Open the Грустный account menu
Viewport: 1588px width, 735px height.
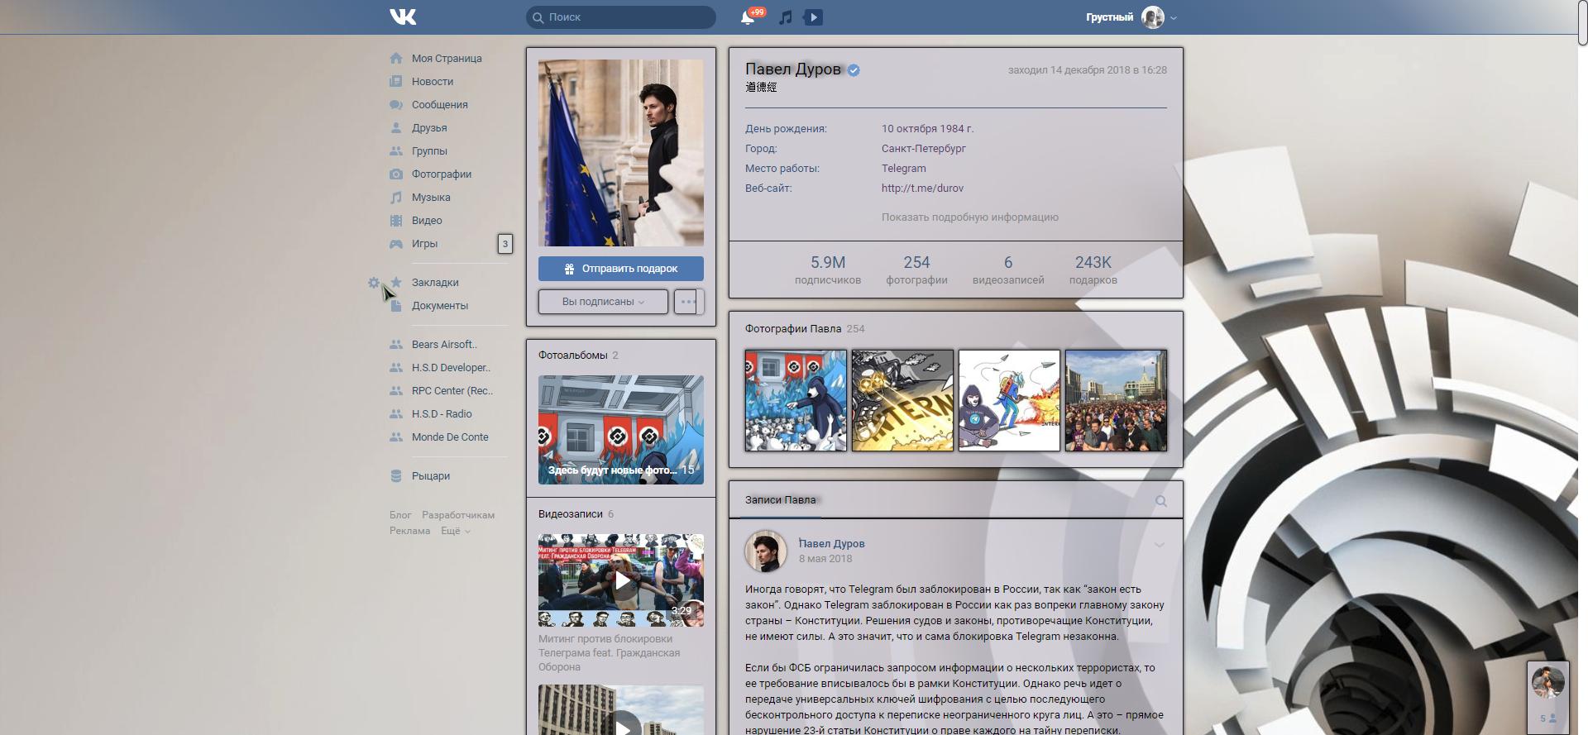pos(1131,17)
